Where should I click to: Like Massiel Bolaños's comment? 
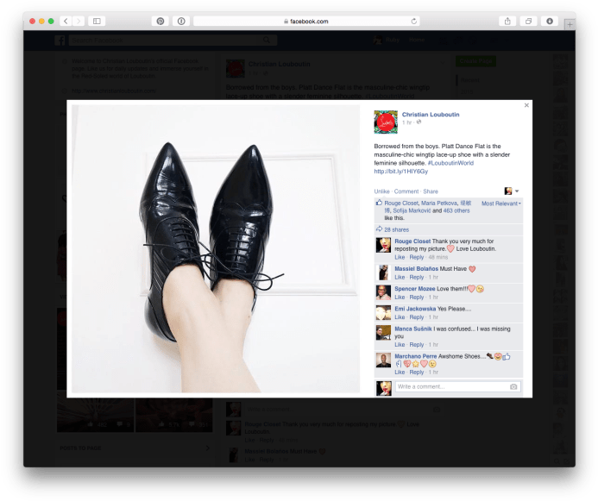pos(400,278)
